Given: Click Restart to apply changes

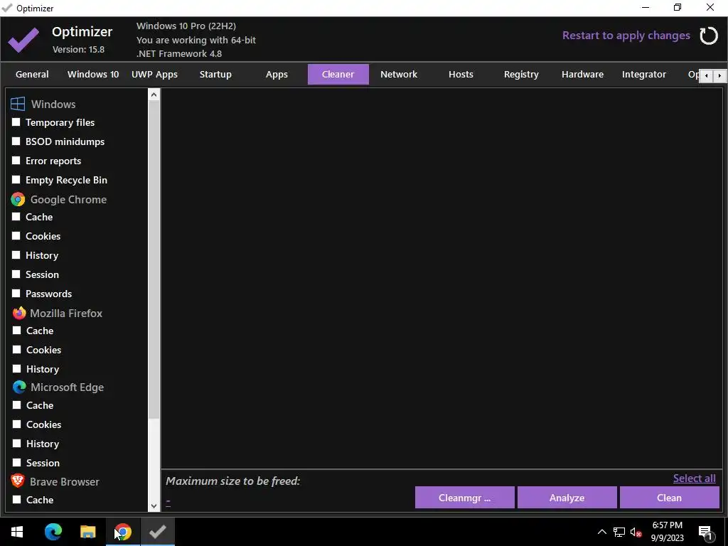Looking at the screenshot, I should pos(626,36).
